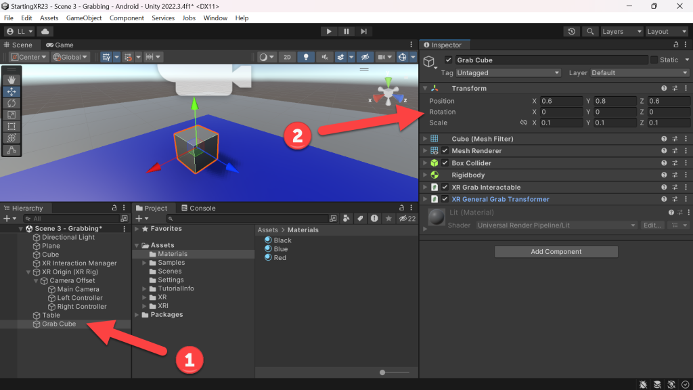The width and height of the screenshot is (693, 390).
Task: Open custom editor tools icon
Action: click(x=12, y=150)
